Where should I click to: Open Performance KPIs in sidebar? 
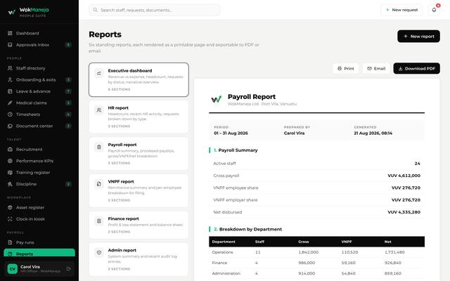39,161
